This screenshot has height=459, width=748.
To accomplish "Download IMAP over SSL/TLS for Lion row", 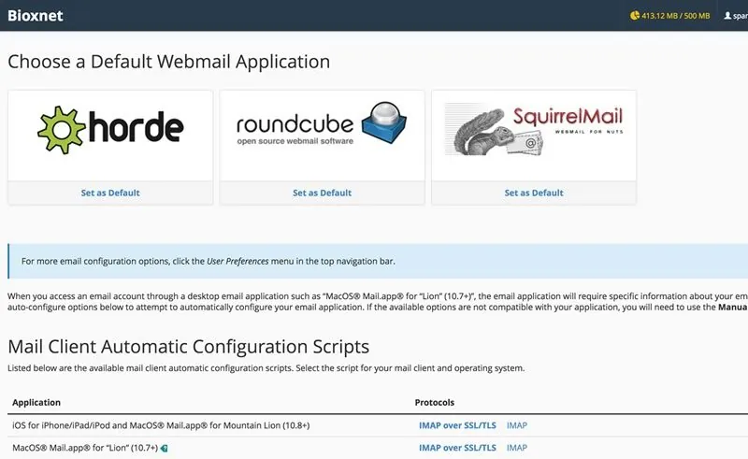I will (458, 449).
